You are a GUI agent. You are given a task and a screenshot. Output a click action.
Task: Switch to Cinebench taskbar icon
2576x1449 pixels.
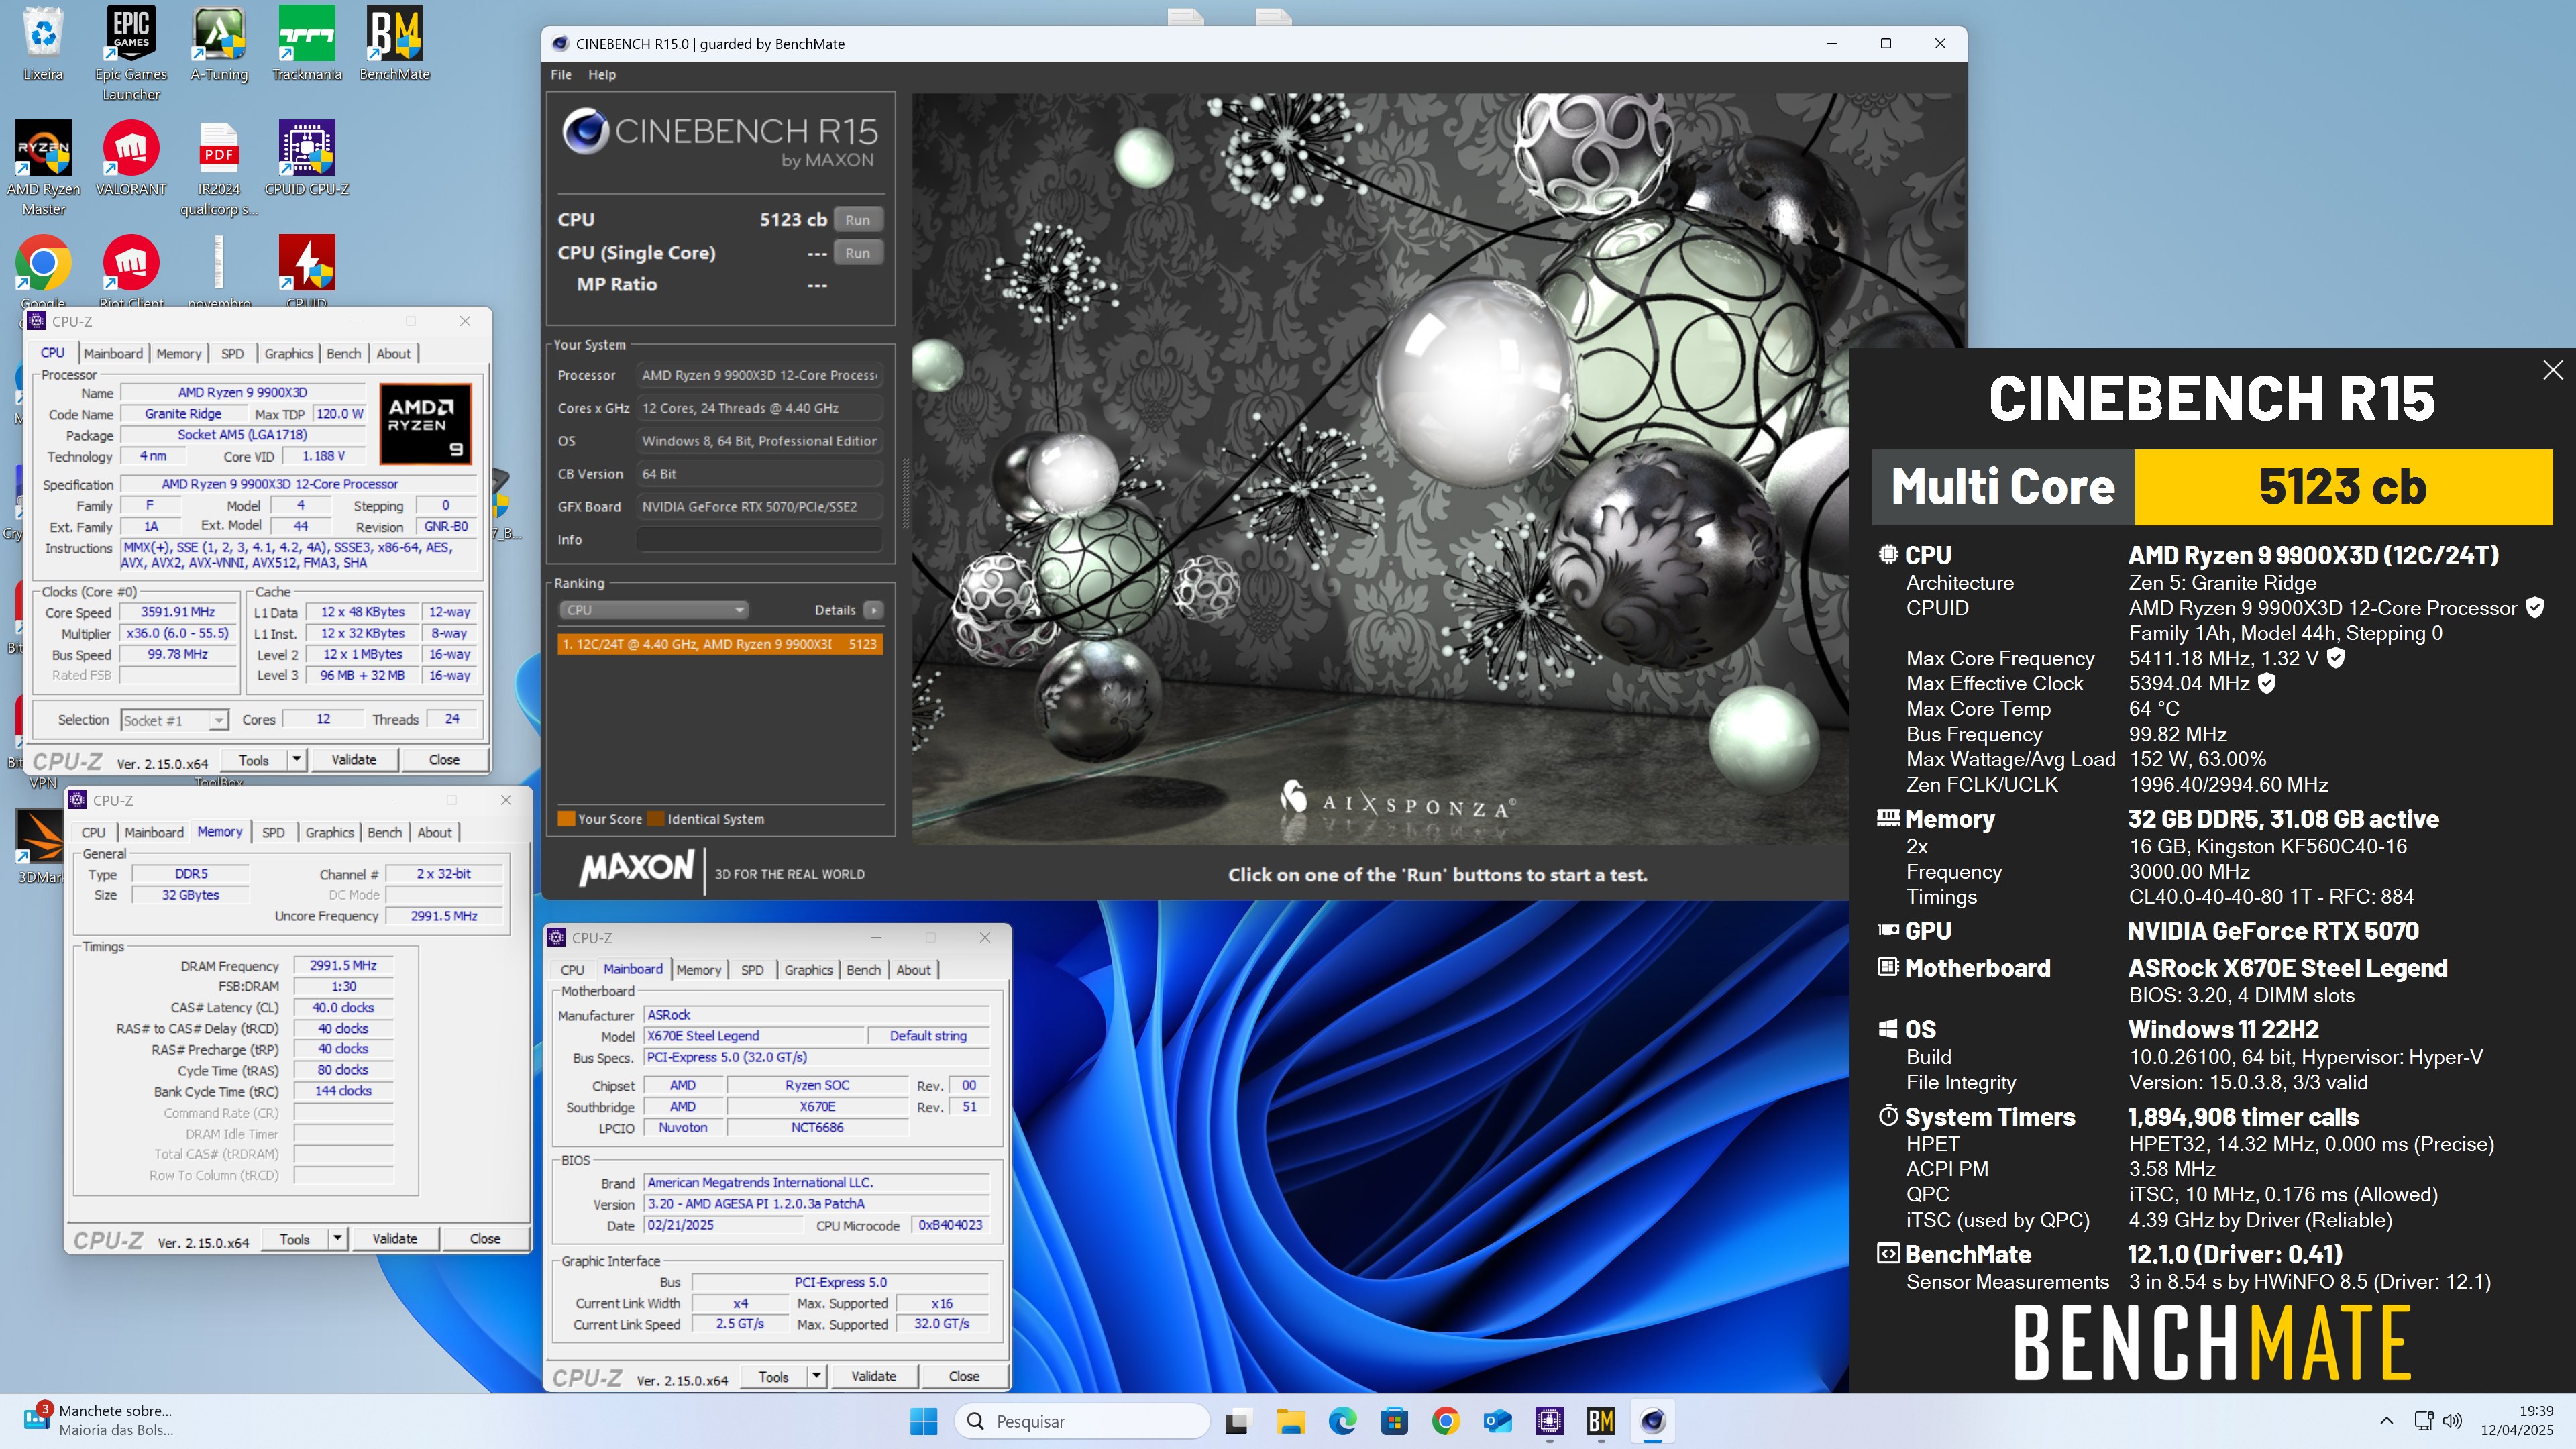pyautogui.click(x=1653, y=1421)
